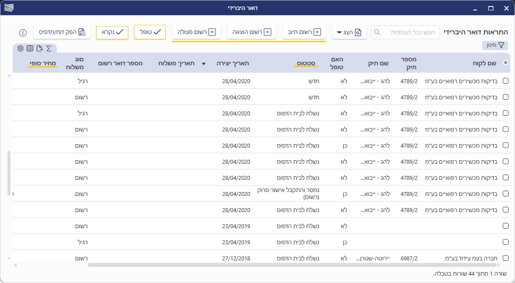
Task: Expand the הצג dropdown
Action: [x=349, y=32]
